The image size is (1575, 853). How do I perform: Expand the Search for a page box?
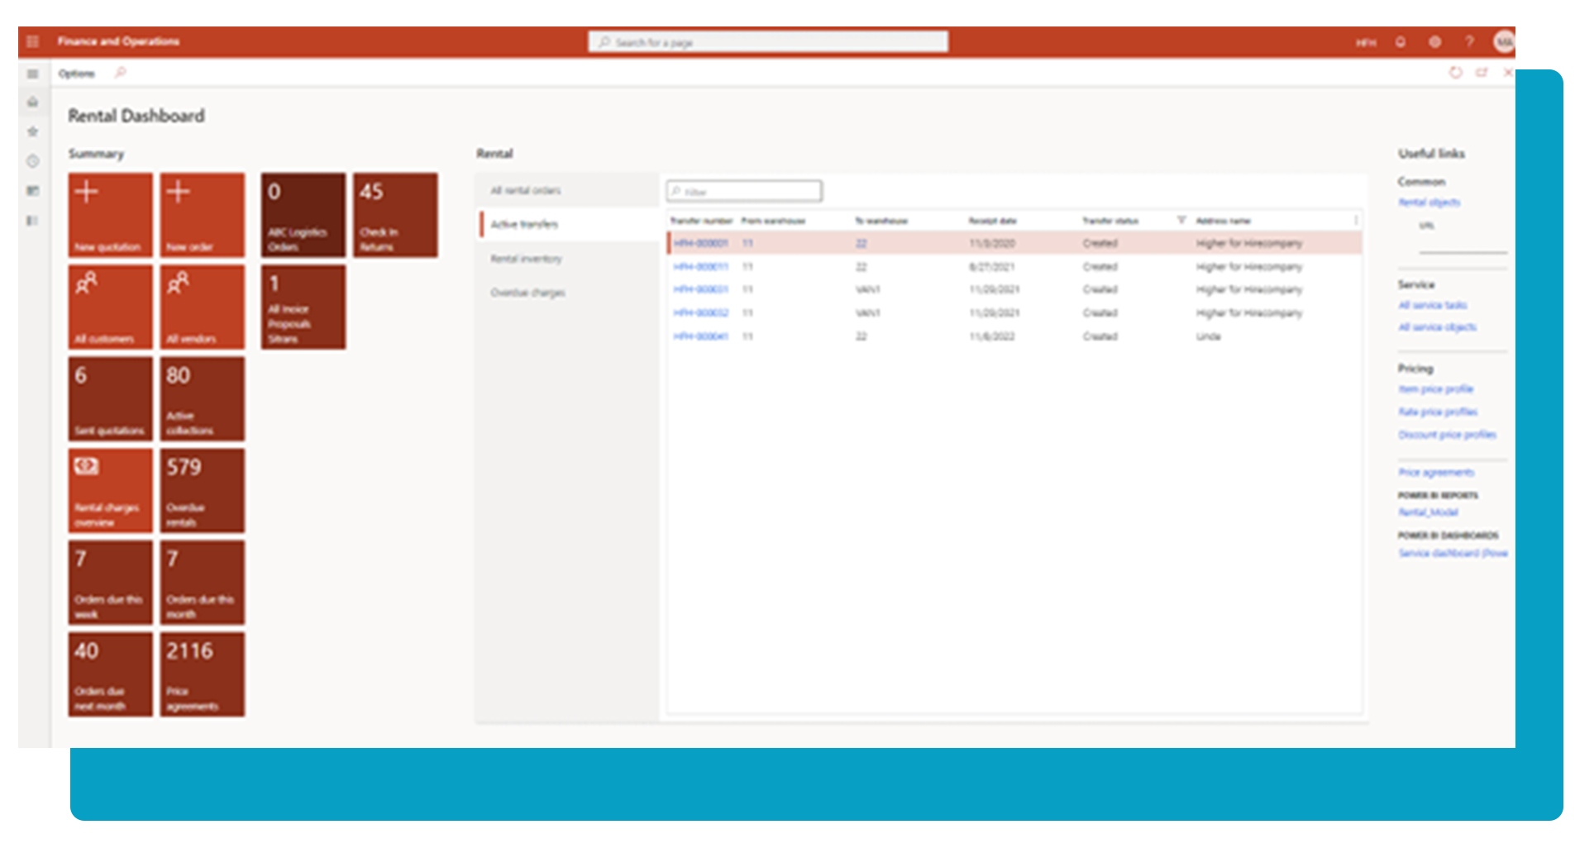point(767,41)
